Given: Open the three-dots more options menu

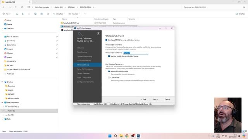Looking at the screenshot, I should click(85, 14).
